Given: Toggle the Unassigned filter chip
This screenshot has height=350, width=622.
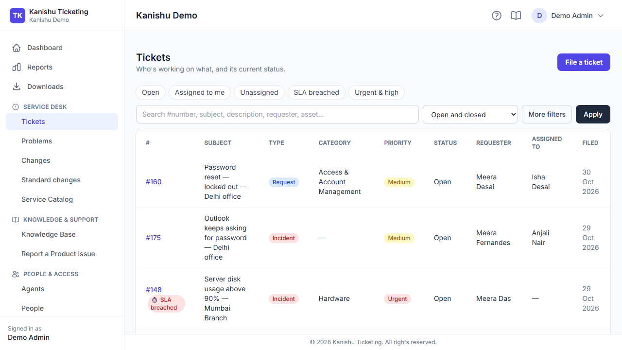Looking at the screenshot, I should click(x=259, y=92).
